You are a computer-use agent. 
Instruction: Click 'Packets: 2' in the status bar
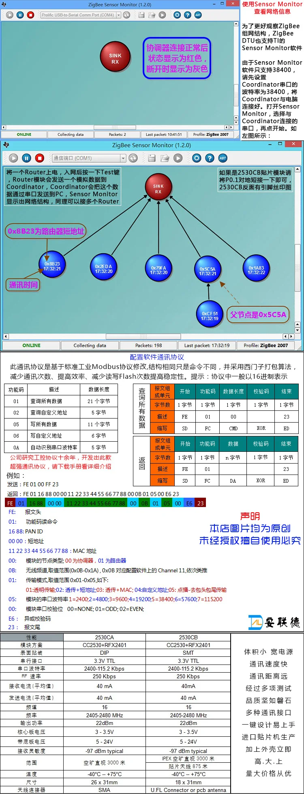tap(117, 134)
